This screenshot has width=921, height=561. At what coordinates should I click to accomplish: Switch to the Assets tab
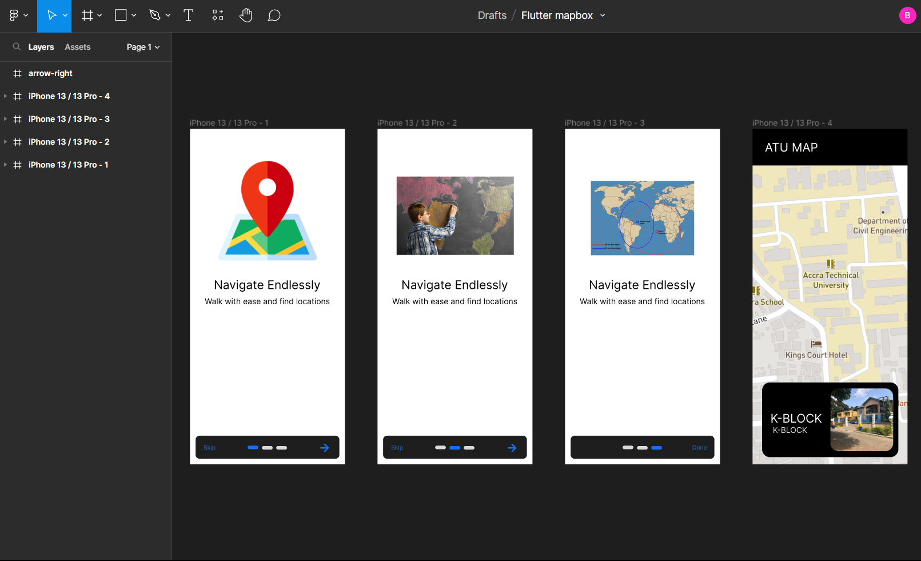click(78, 47)
